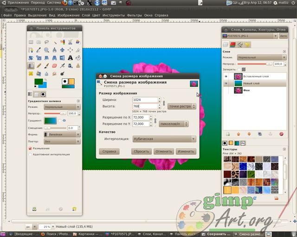The image size is (297, 237).
Task: Select the Scissors Select tool
Action: click(x=70, y=42)
